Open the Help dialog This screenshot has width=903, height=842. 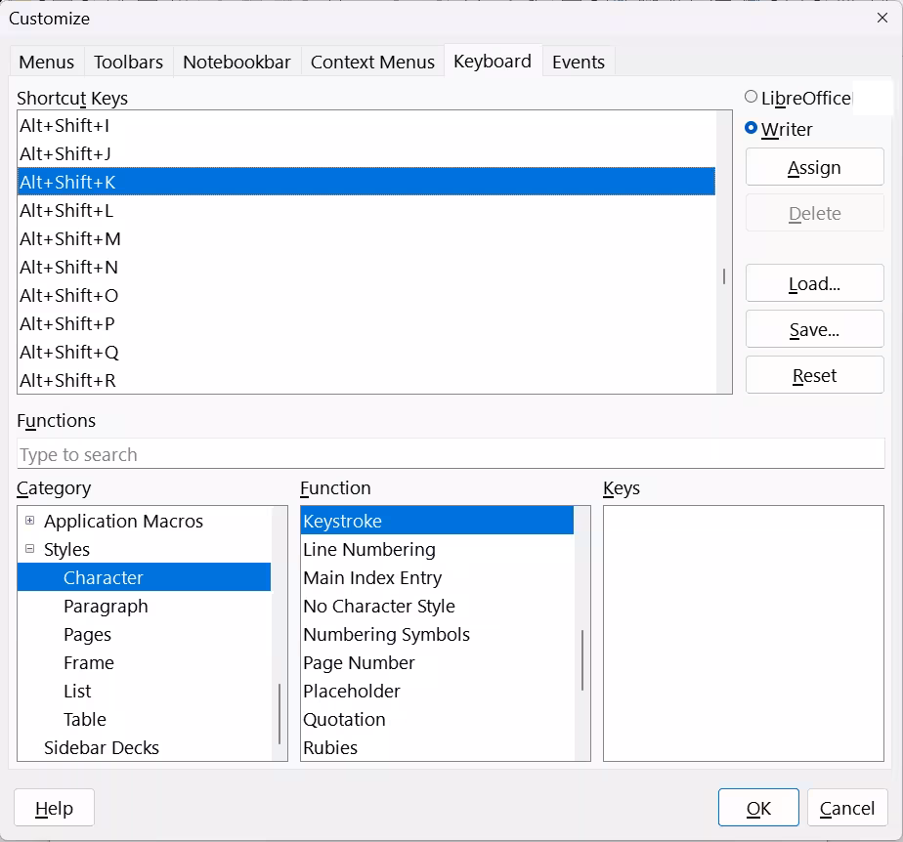[x=54, y=808]
